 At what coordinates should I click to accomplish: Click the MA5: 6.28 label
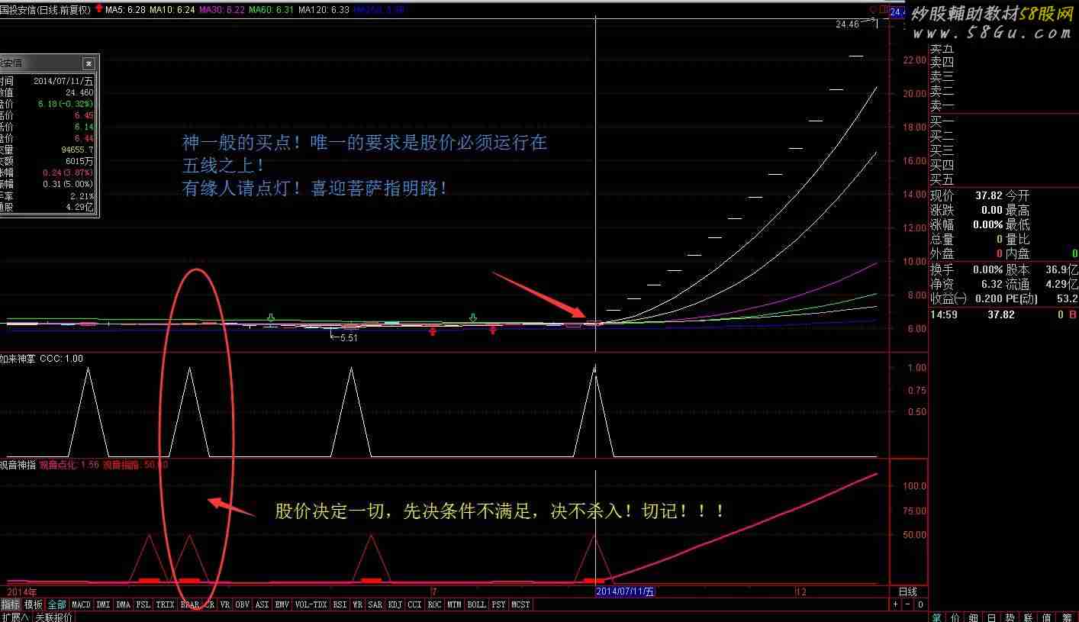(x=125, y=10)
